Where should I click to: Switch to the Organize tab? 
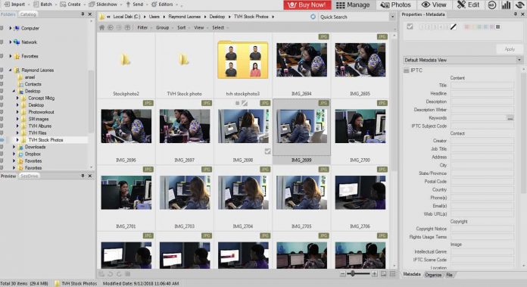click(x=433, y=275)
